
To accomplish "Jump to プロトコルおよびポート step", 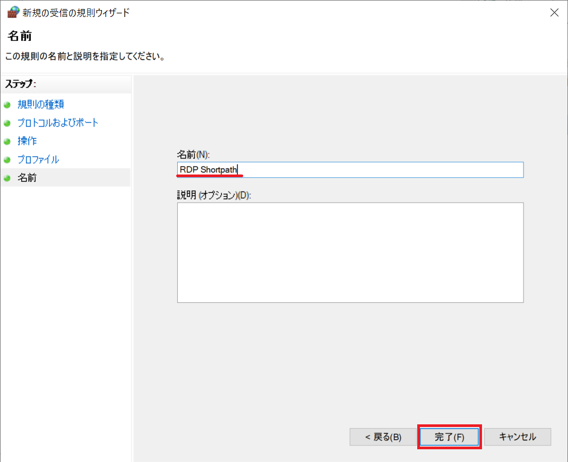I will (58, 123).
